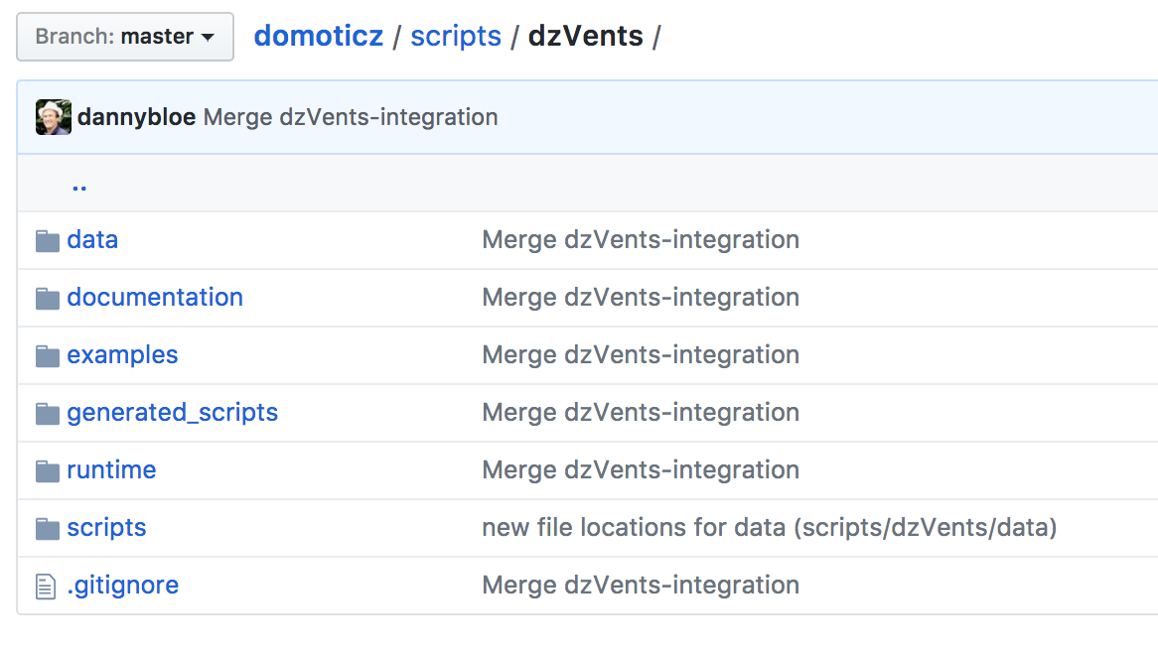Open the latest commit message in header
The width and height of the screenshot is (1158, 659).
coord(351,117)
